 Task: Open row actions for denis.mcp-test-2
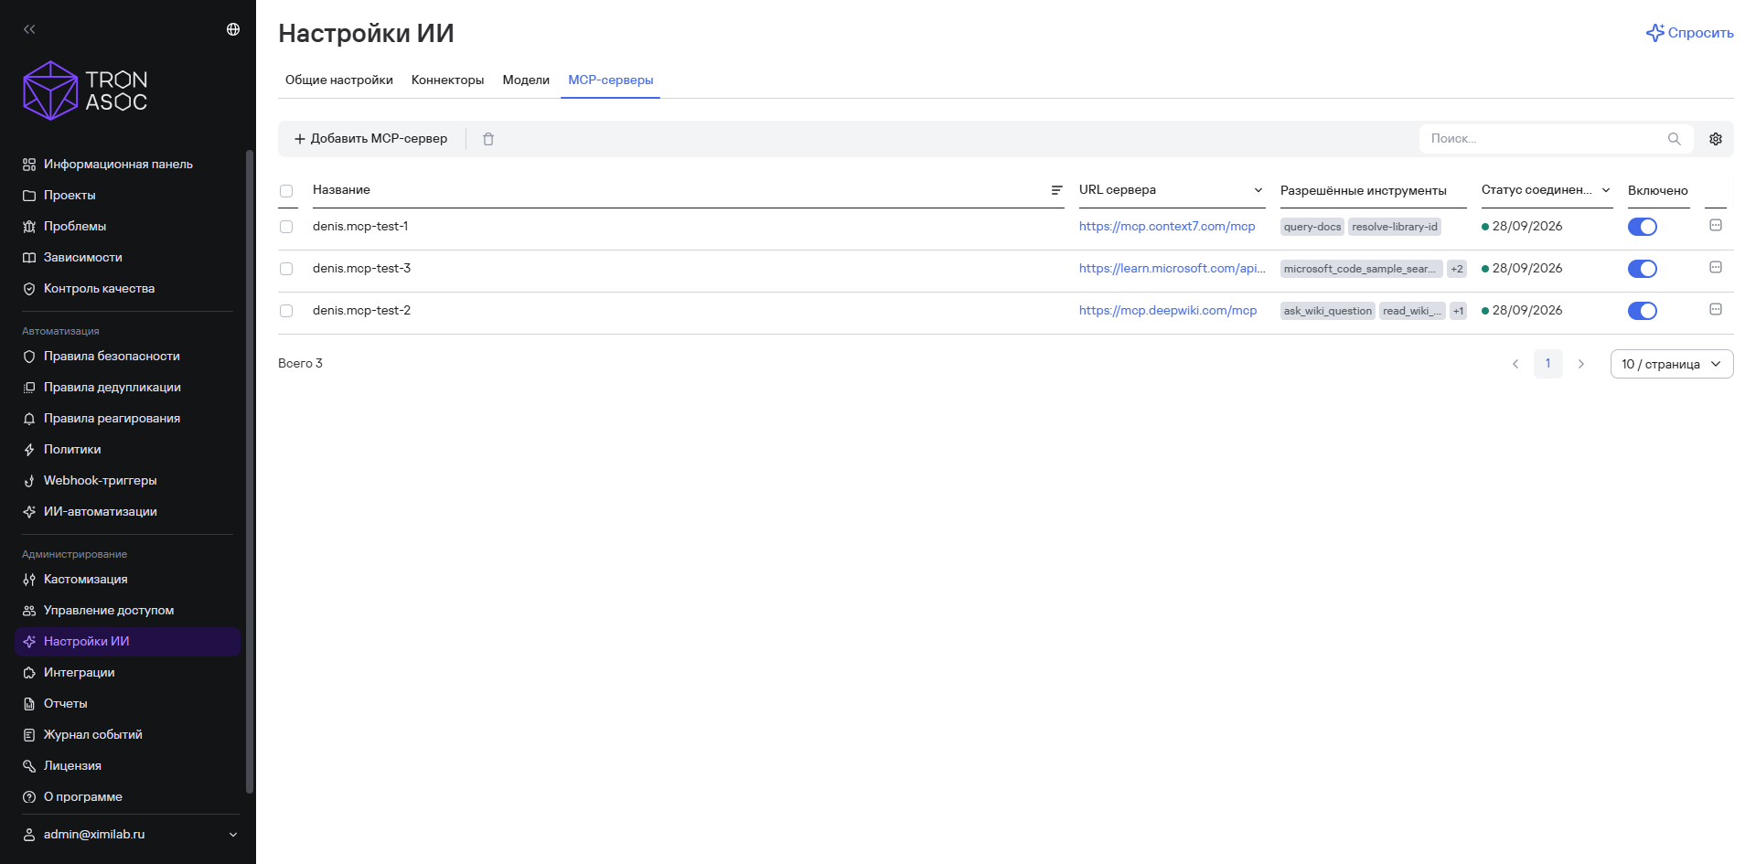coord(1716,310)
